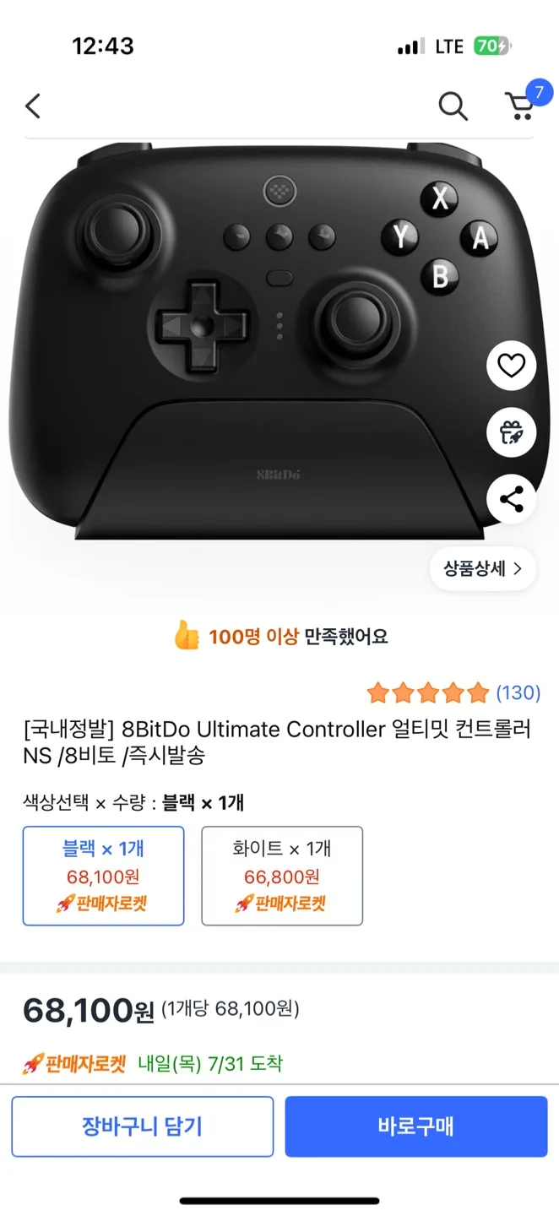This screenshot has height=1216, width=559.
Task: Select the 화이트 × 1개 option
Action: click(x=282, y=876)
